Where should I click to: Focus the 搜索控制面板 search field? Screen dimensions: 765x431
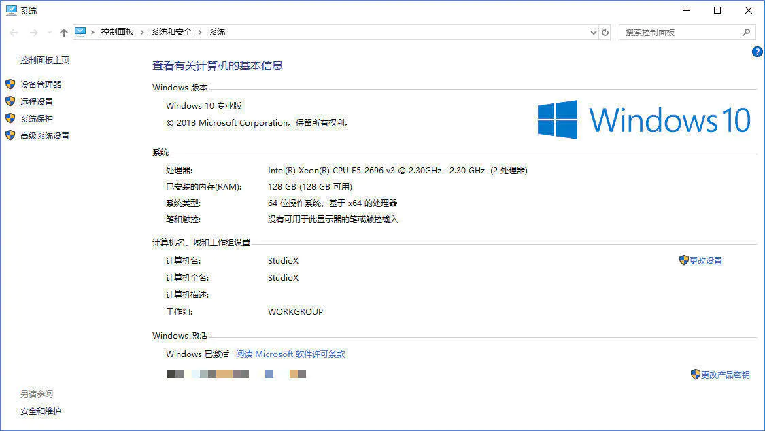point(680,32)
